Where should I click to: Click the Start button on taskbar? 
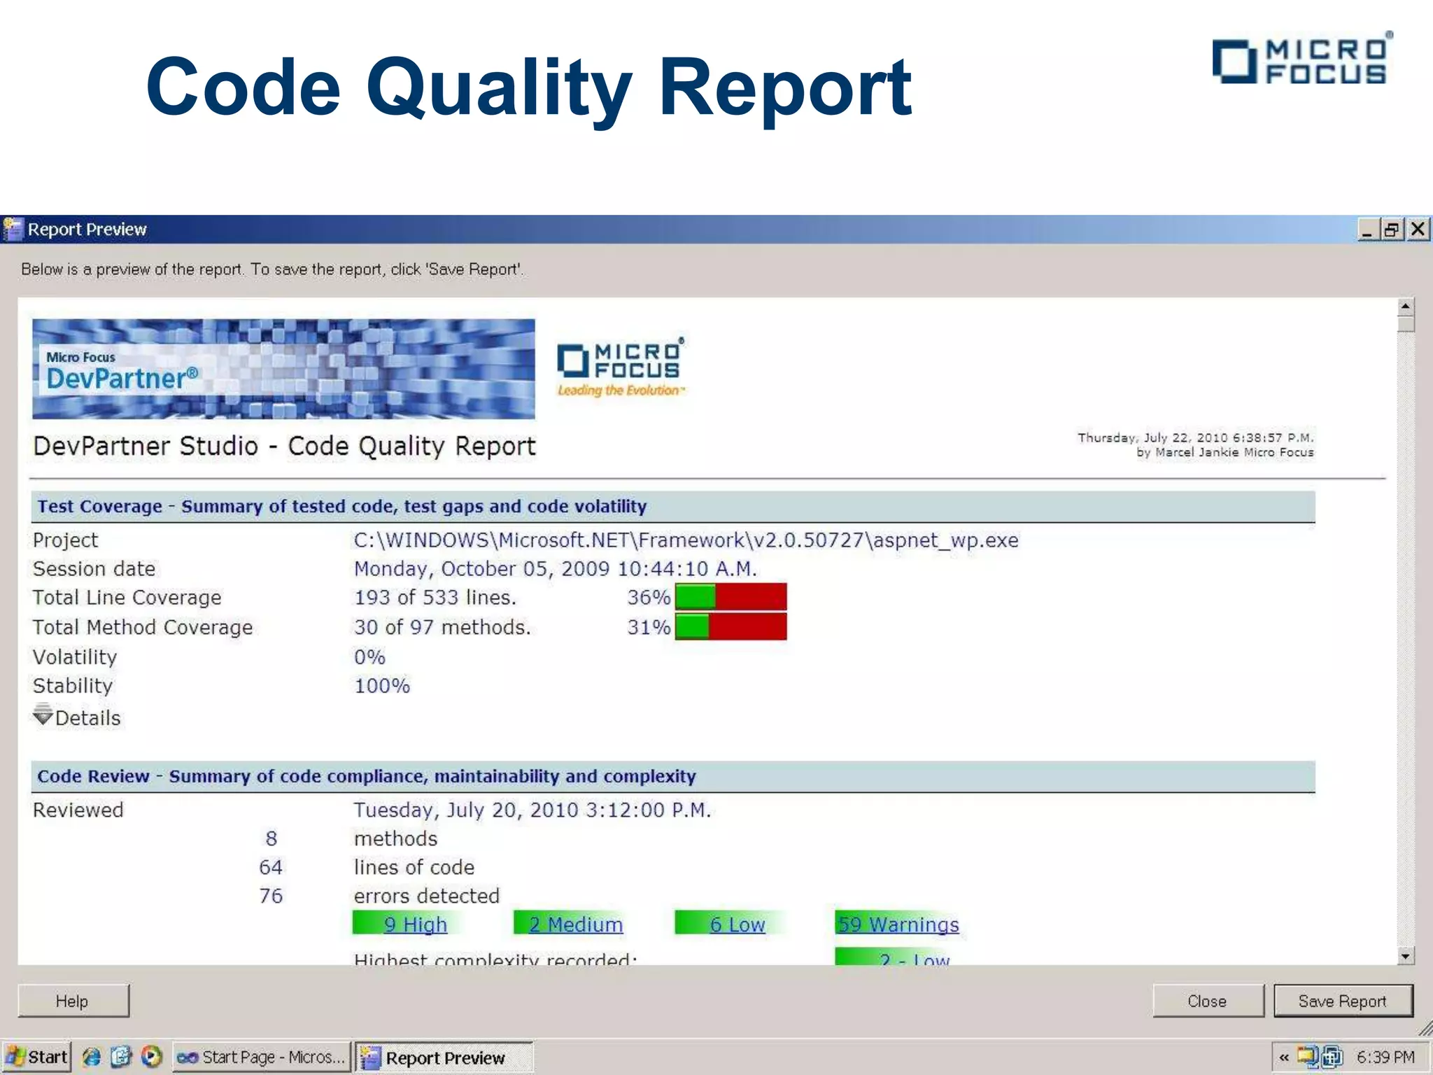[36, 1057]
